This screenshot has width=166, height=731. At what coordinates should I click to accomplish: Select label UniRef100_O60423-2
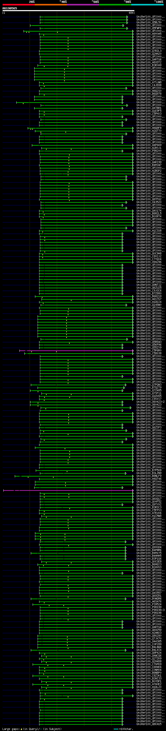(150, 402)
